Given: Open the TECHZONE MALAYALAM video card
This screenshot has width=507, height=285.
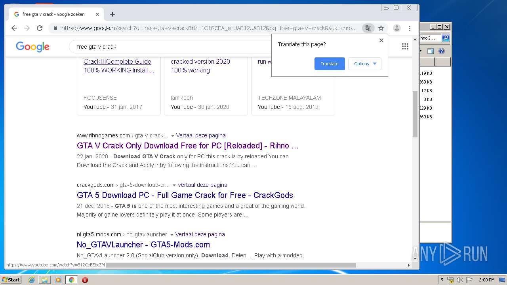Looking at the screenshot, I should (x=293, y=86).
